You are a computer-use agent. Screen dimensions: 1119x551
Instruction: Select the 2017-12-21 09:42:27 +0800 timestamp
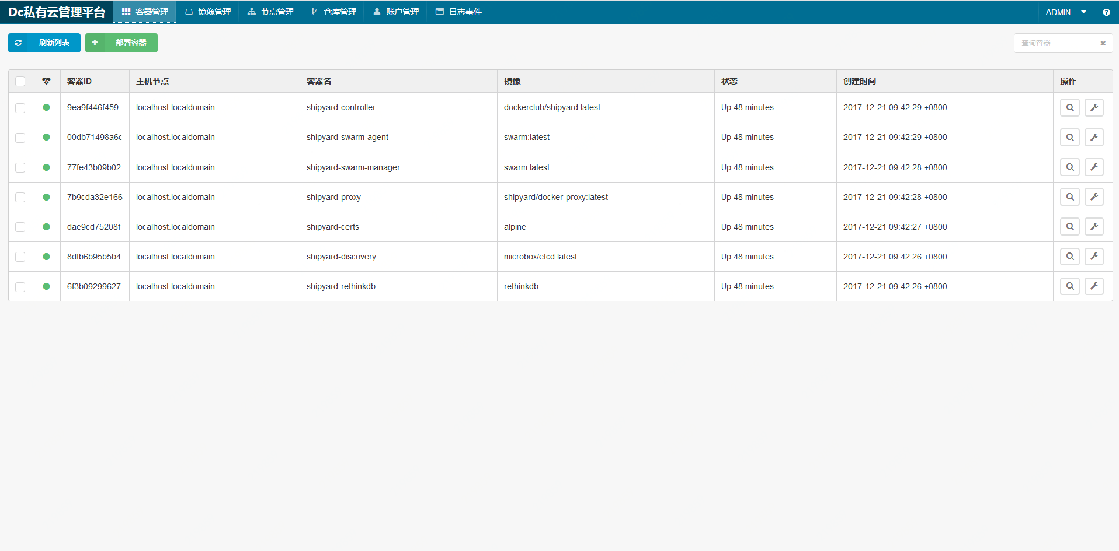pos(895,227)
